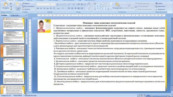Image resolution: width=173 pixels, height=97 pixels.
Task: Click the Increase indent level icon
Action: (82, 5)
